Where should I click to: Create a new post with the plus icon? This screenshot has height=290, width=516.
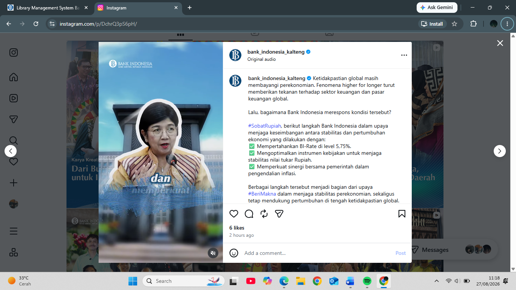pyautogui.click(x=14, y=183)
